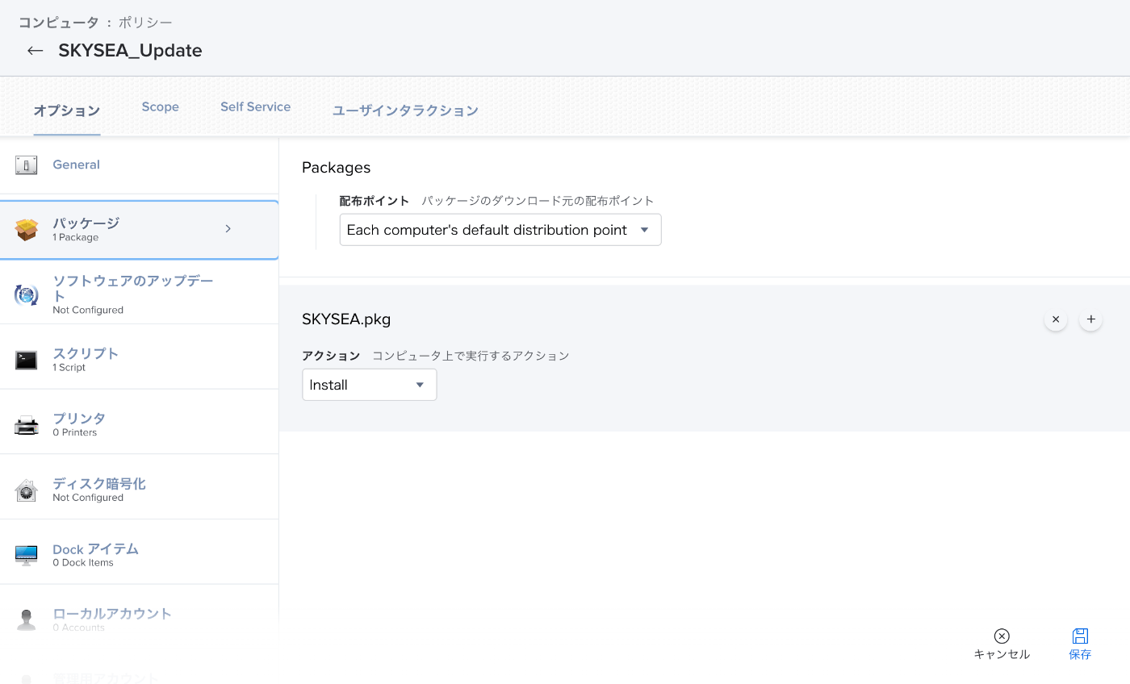
Task: Click the SKYSEA.pkg package name
Action: point(346,319)
